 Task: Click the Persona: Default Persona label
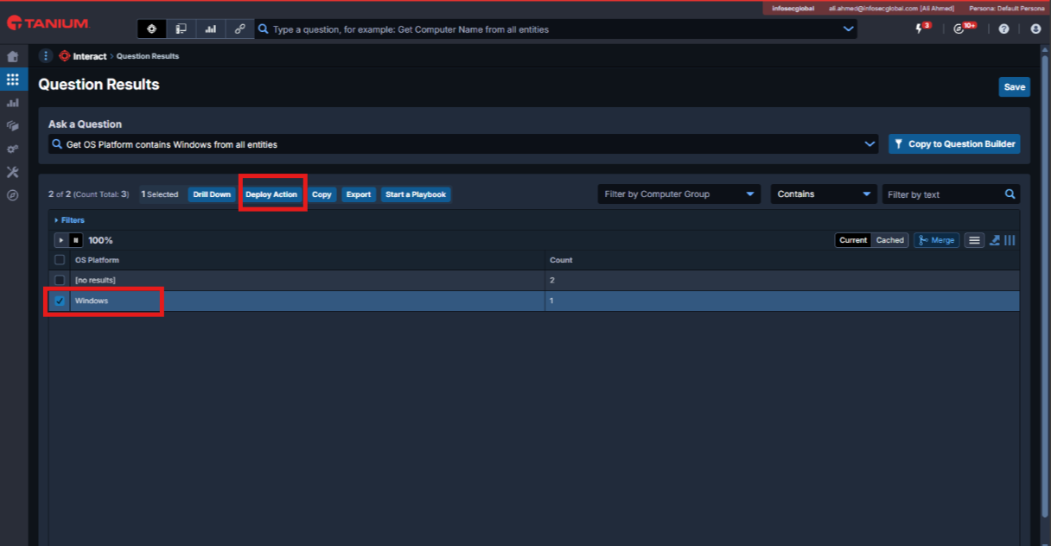tap(1007, 8)
